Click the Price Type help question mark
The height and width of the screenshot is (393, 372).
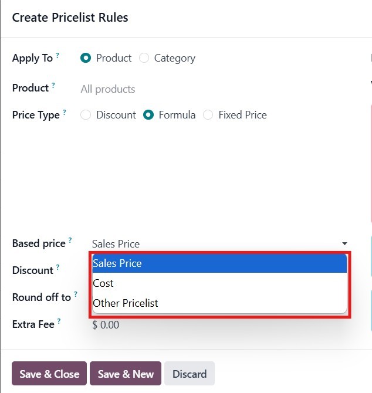[x=64, y=113]
